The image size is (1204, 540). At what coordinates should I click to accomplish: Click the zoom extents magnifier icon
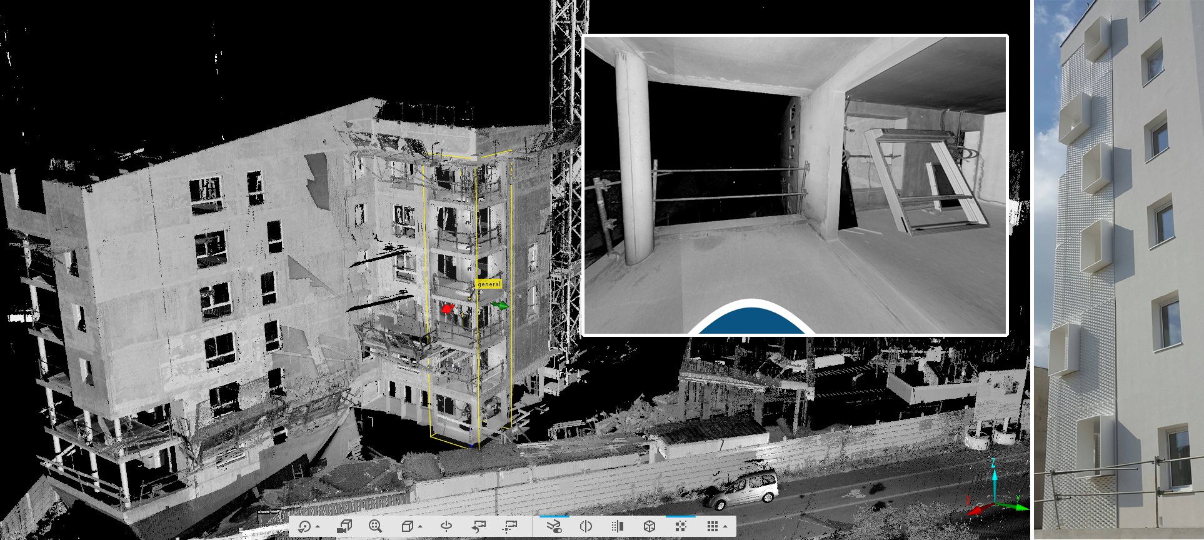(x=375, y=526)
